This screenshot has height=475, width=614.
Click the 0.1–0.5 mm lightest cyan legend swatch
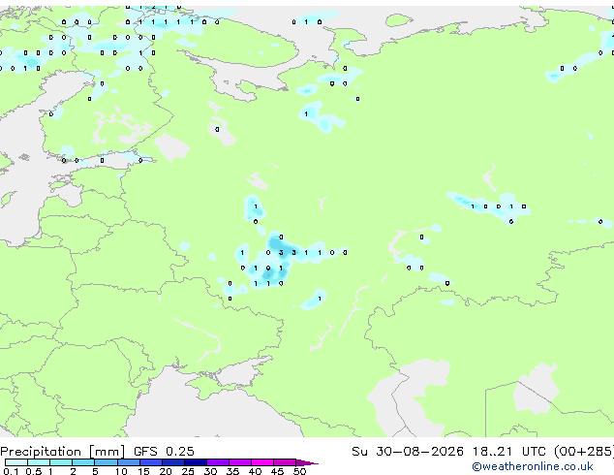(x=16, y=462)
